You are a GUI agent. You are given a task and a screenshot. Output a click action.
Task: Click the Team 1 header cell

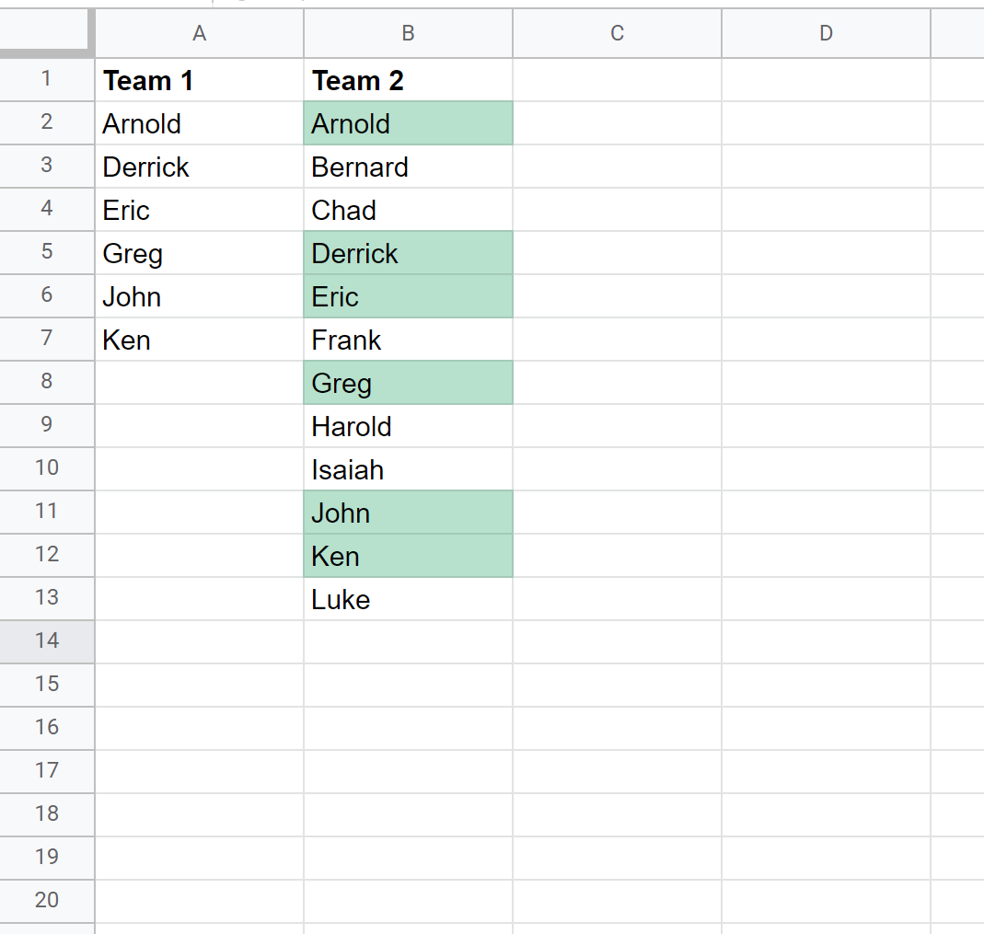199,81
